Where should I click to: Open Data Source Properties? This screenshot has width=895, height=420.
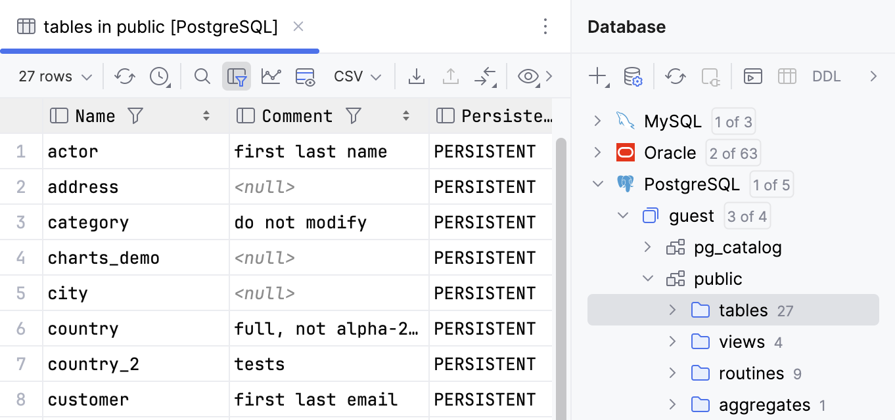(x=631, y=76)
